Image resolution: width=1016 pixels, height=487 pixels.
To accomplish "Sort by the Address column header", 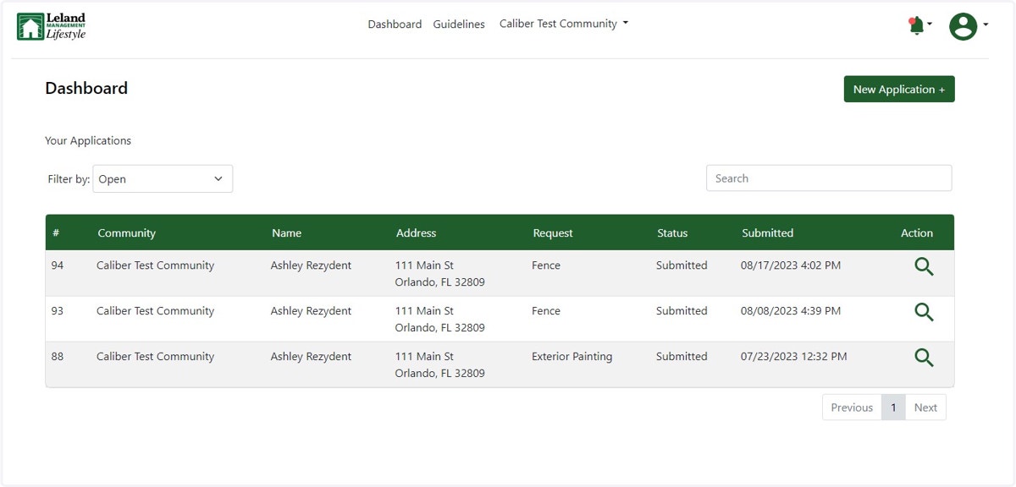I will [416, 233].
